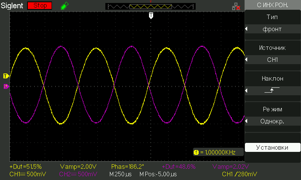Click the yellow frequency counter f icon

click(196, 152)
